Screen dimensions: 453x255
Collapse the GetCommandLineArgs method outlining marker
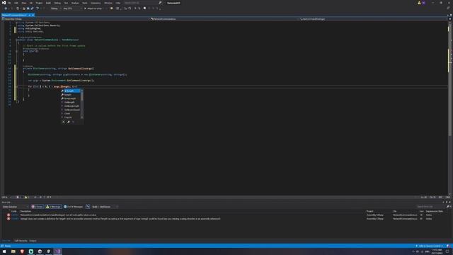coord(16,69)
